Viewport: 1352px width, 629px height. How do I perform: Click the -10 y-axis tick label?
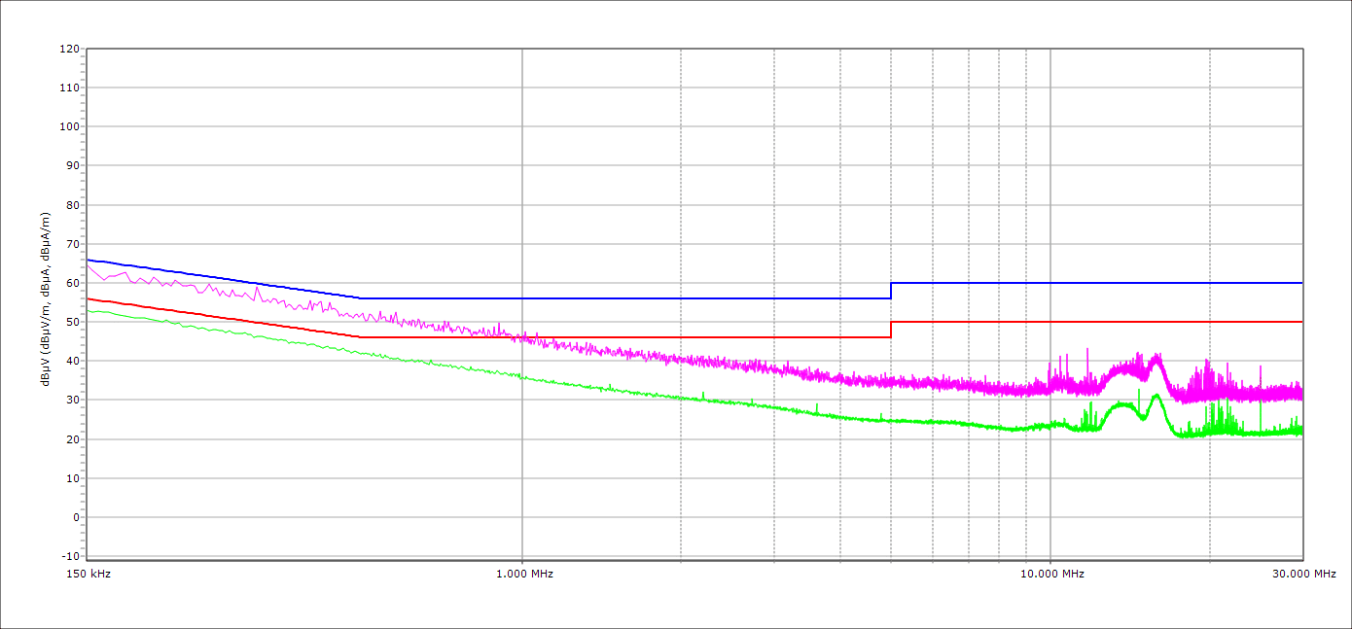69,556
